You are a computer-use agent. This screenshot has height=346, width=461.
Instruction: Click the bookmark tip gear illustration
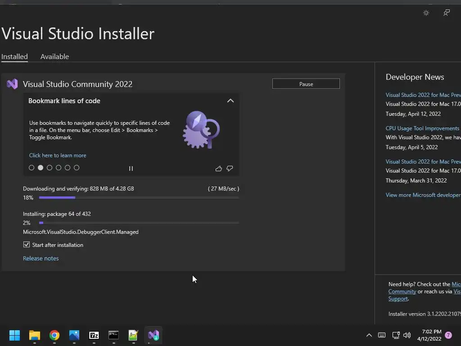(x=201, y=129)
